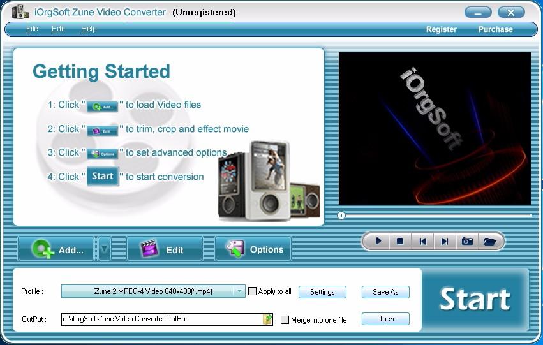
Task: Click the preview seek slider handle
Action: point(341,216)
